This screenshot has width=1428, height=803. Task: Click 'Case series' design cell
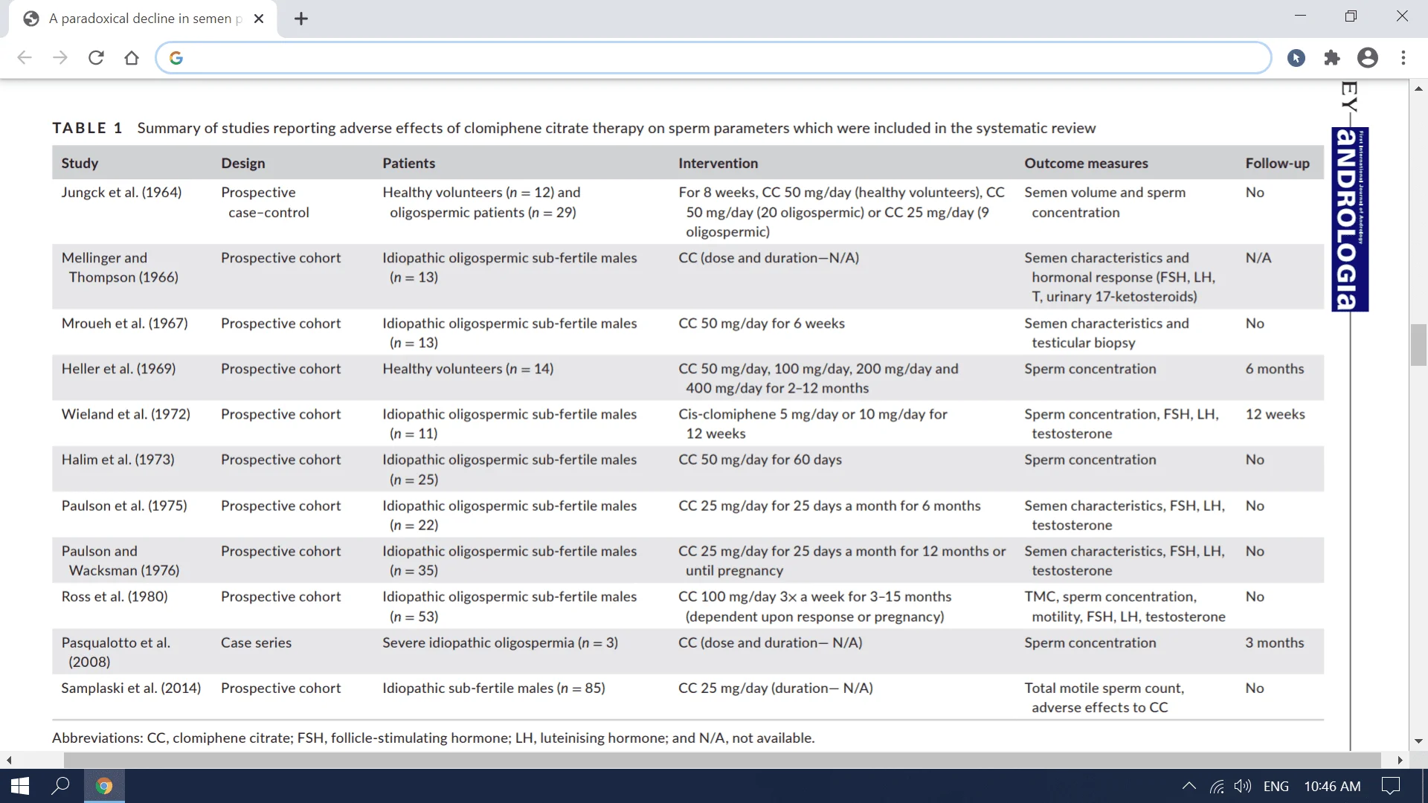(256, 642)
